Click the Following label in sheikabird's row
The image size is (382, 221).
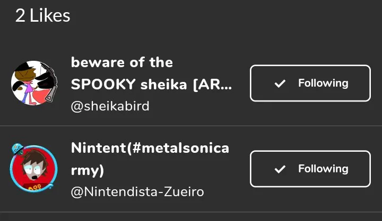point(323,83)
